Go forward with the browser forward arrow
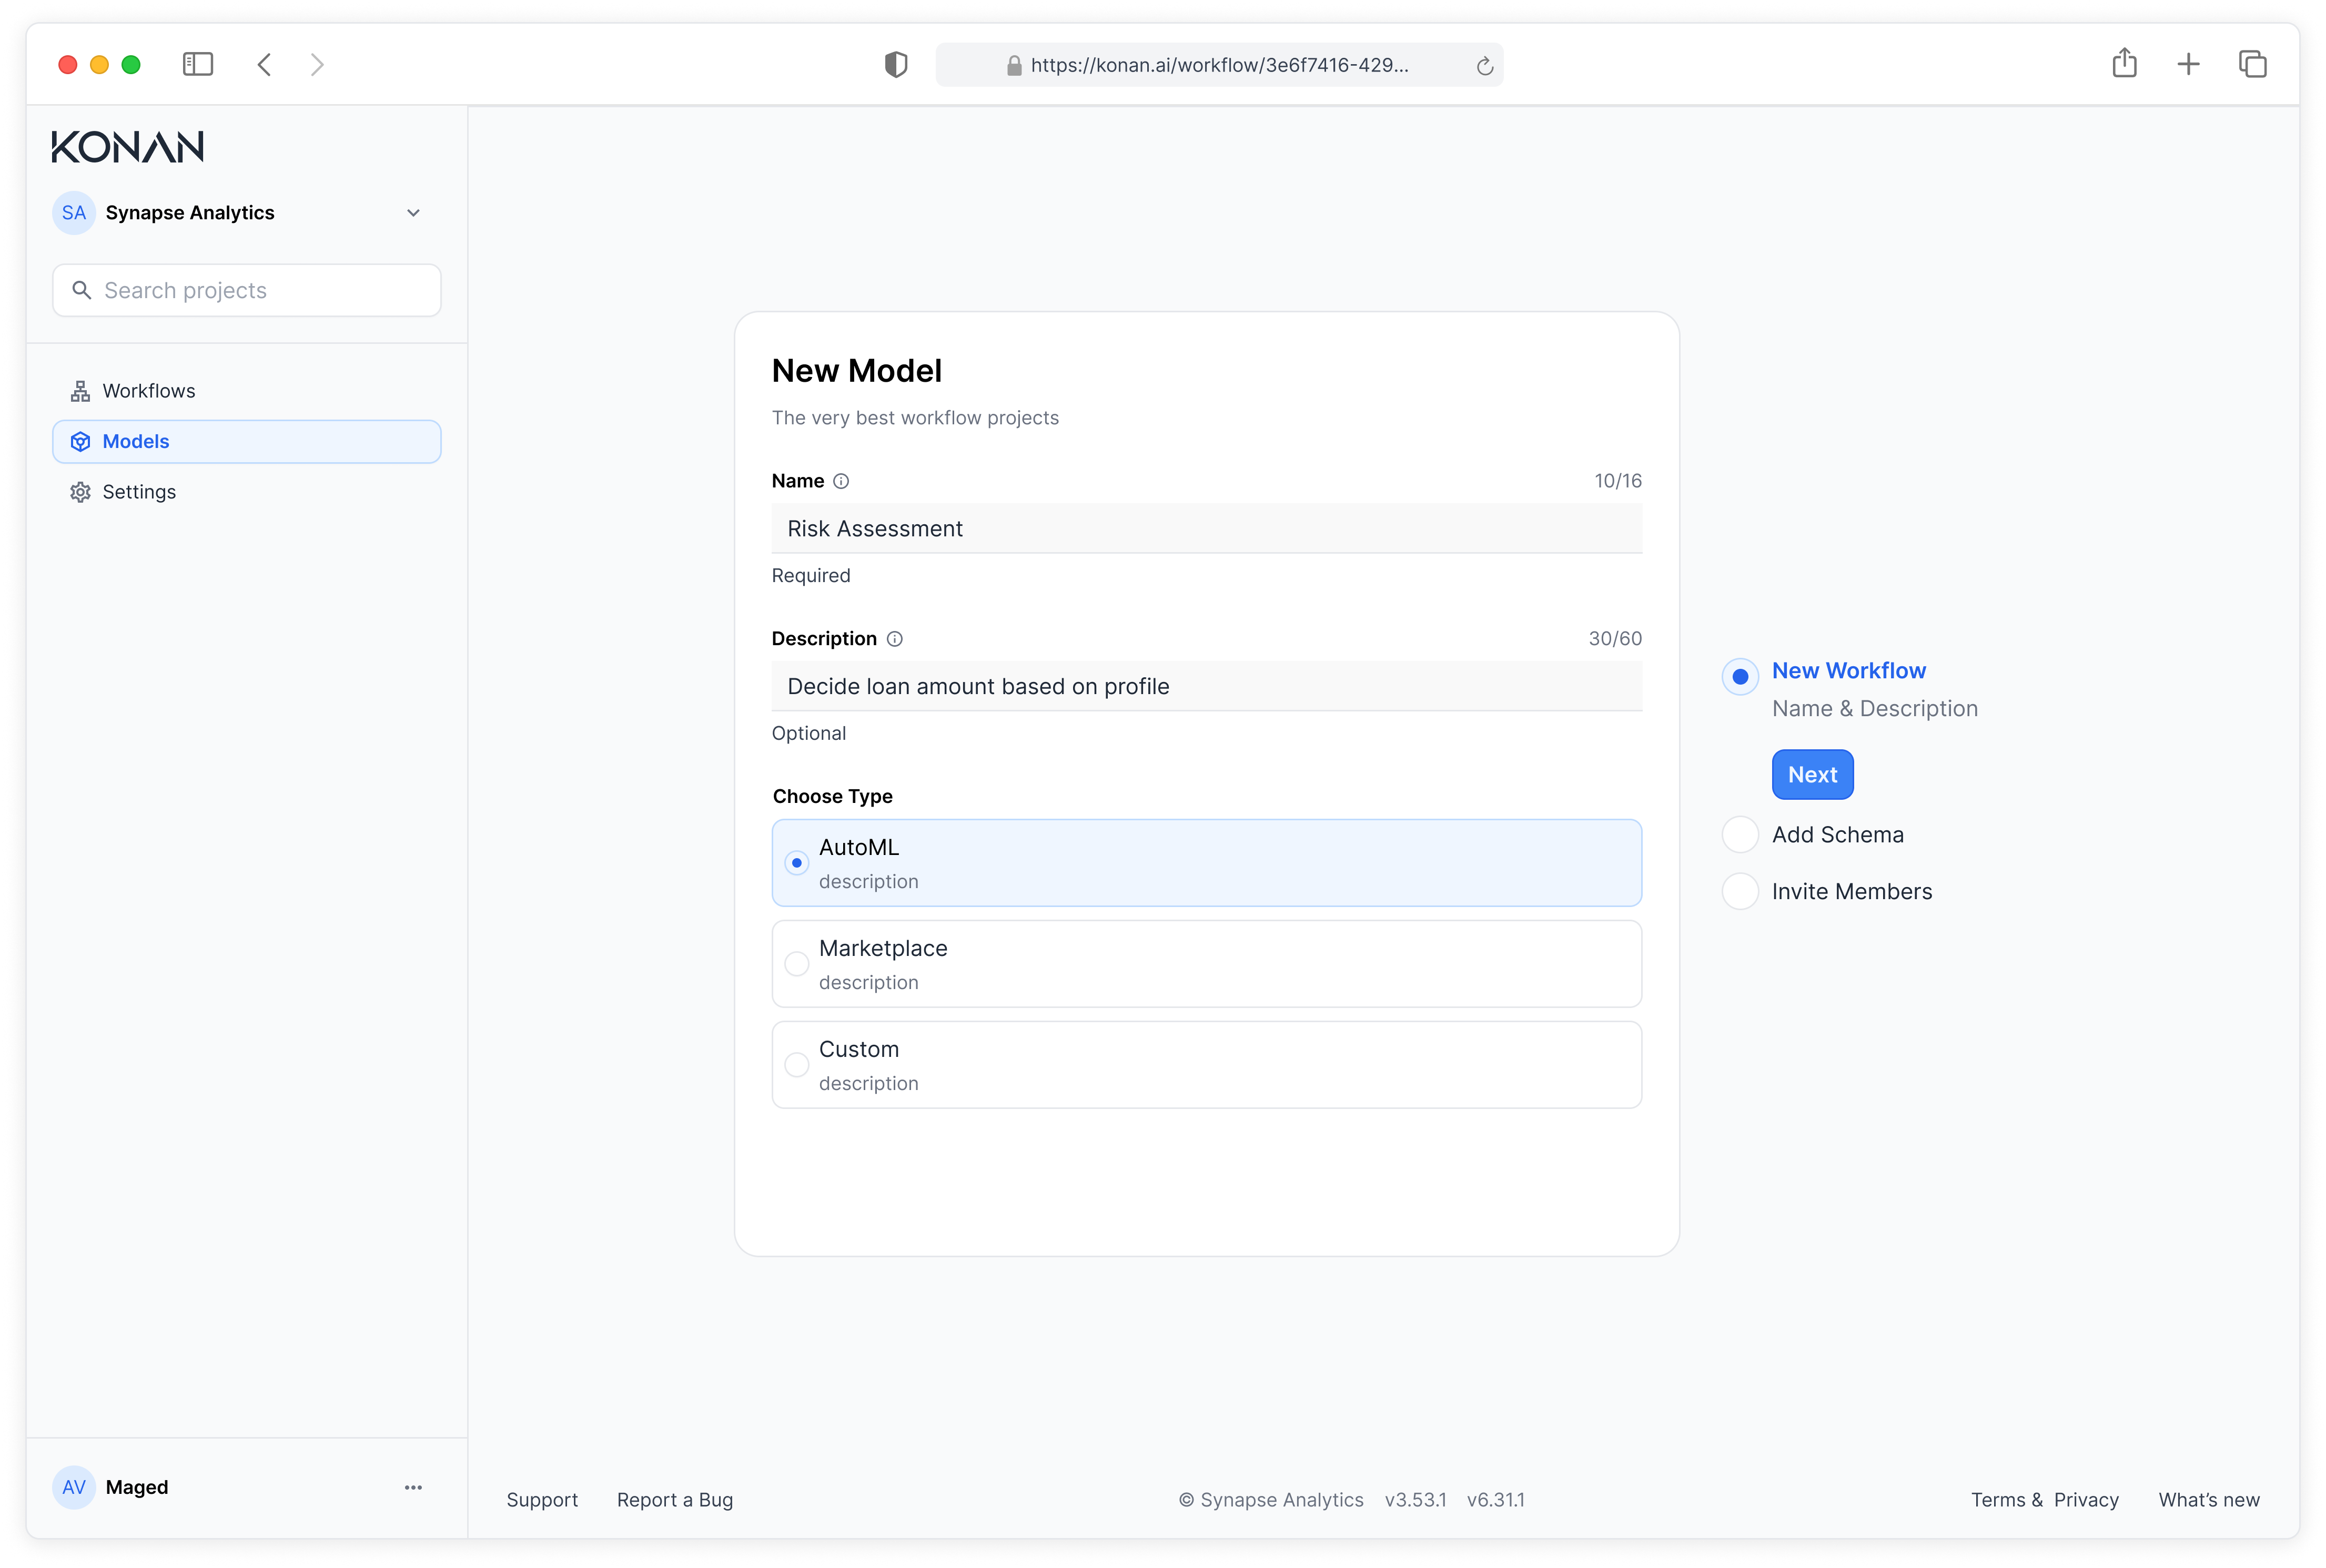Screen dimensions: 2326x1568 (317, 64)
